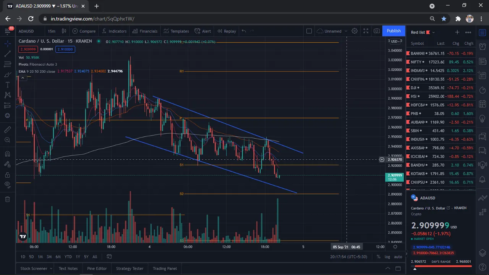Open the Text Notes tab
The image size is (489, 275).
(68, 269)
